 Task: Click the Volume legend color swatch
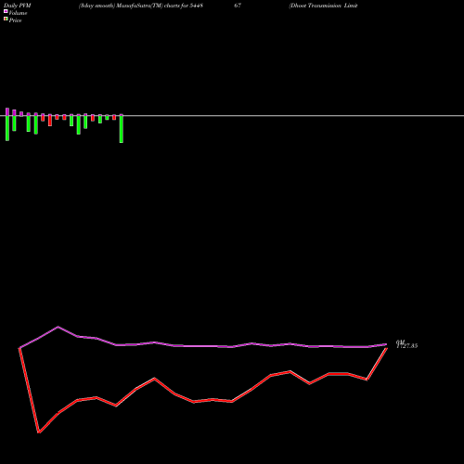(6, 12)
